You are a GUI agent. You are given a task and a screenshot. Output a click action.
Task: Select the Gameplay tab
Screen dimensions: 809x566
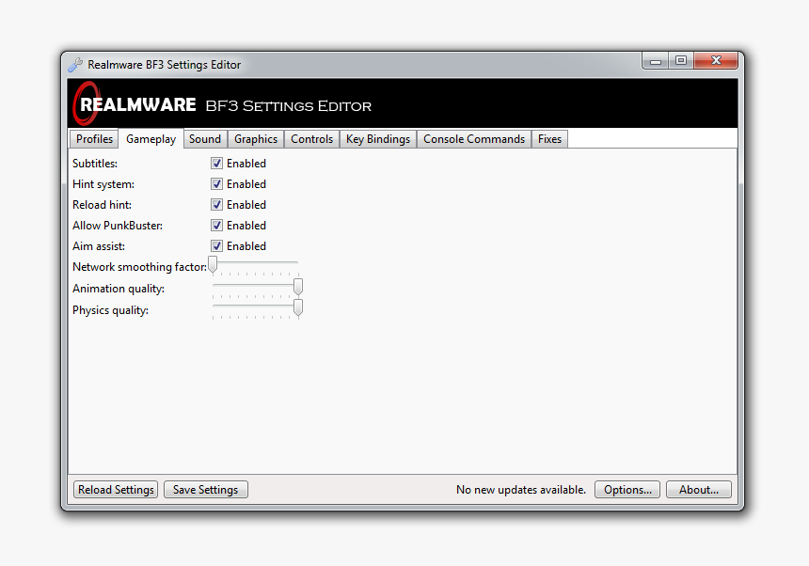151,138
